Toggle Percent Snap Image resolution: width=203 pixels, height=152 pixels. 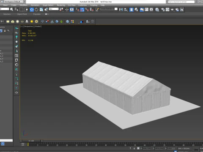(x=87, y=9)
